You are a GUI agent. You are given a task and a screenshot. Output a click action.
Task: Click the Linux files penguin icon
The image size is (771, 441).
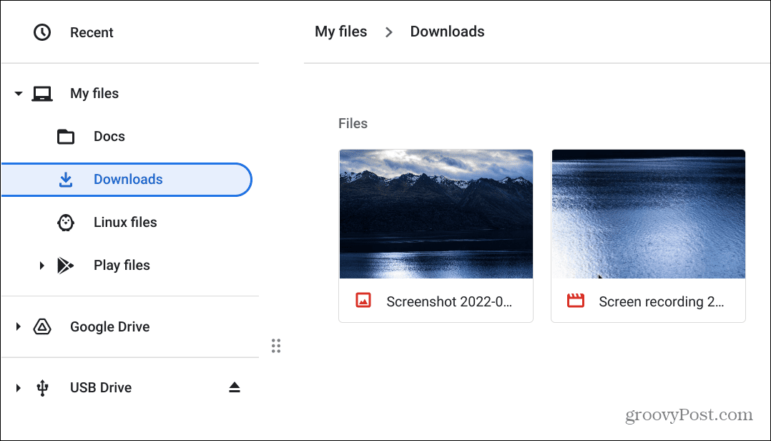(x=66, y=223)
